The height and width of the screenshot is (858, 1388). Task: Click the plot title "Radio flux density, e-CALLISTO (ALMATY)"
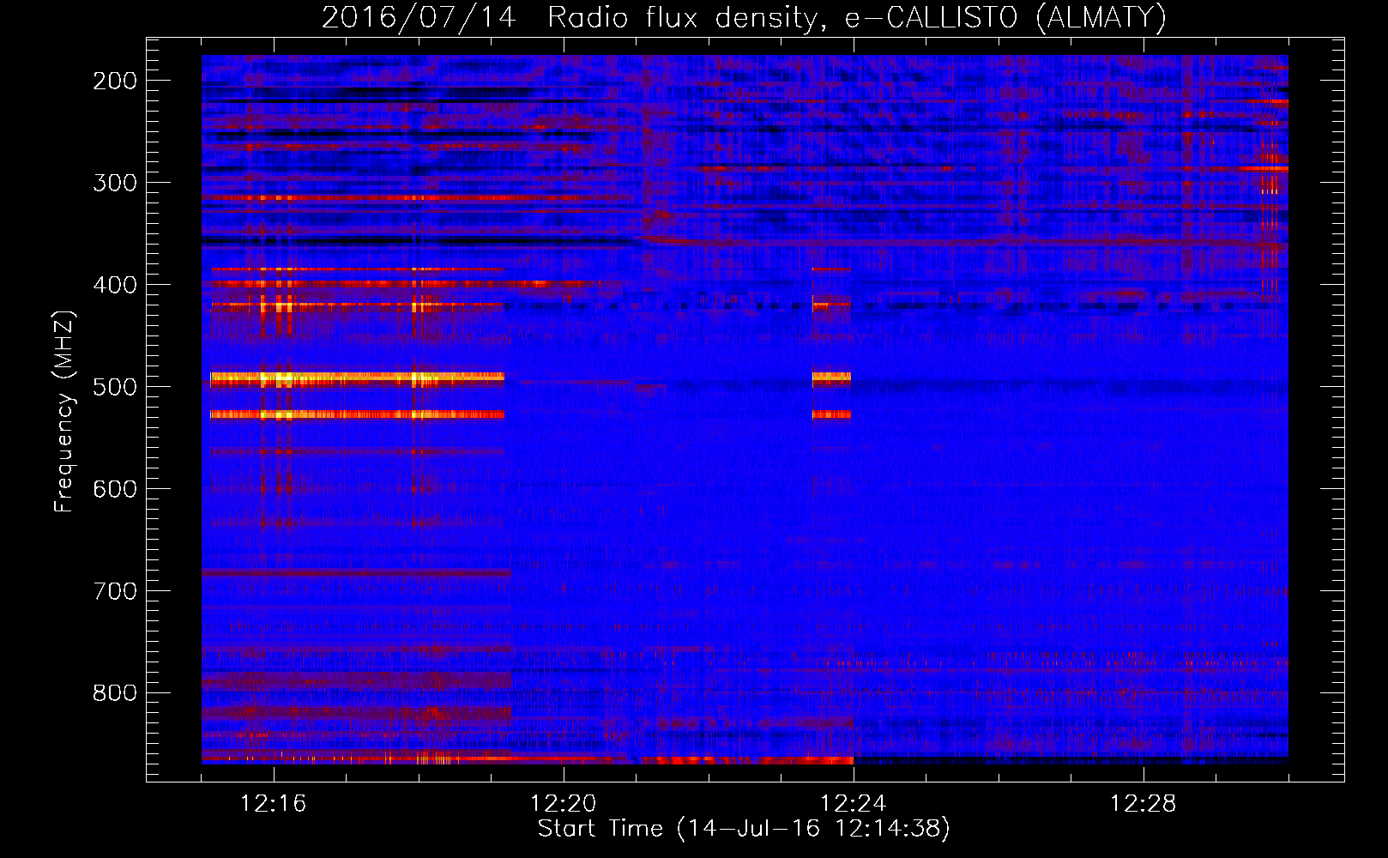(857, 18)
